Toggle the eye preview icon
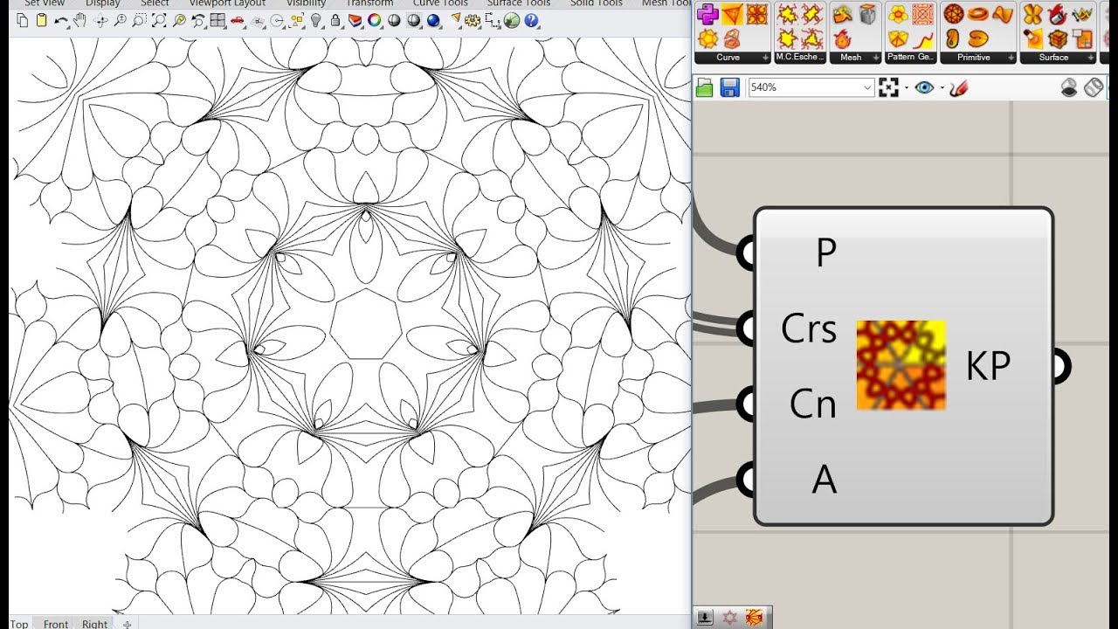Viewport: 1118px width, 629px height. point(925,87)
